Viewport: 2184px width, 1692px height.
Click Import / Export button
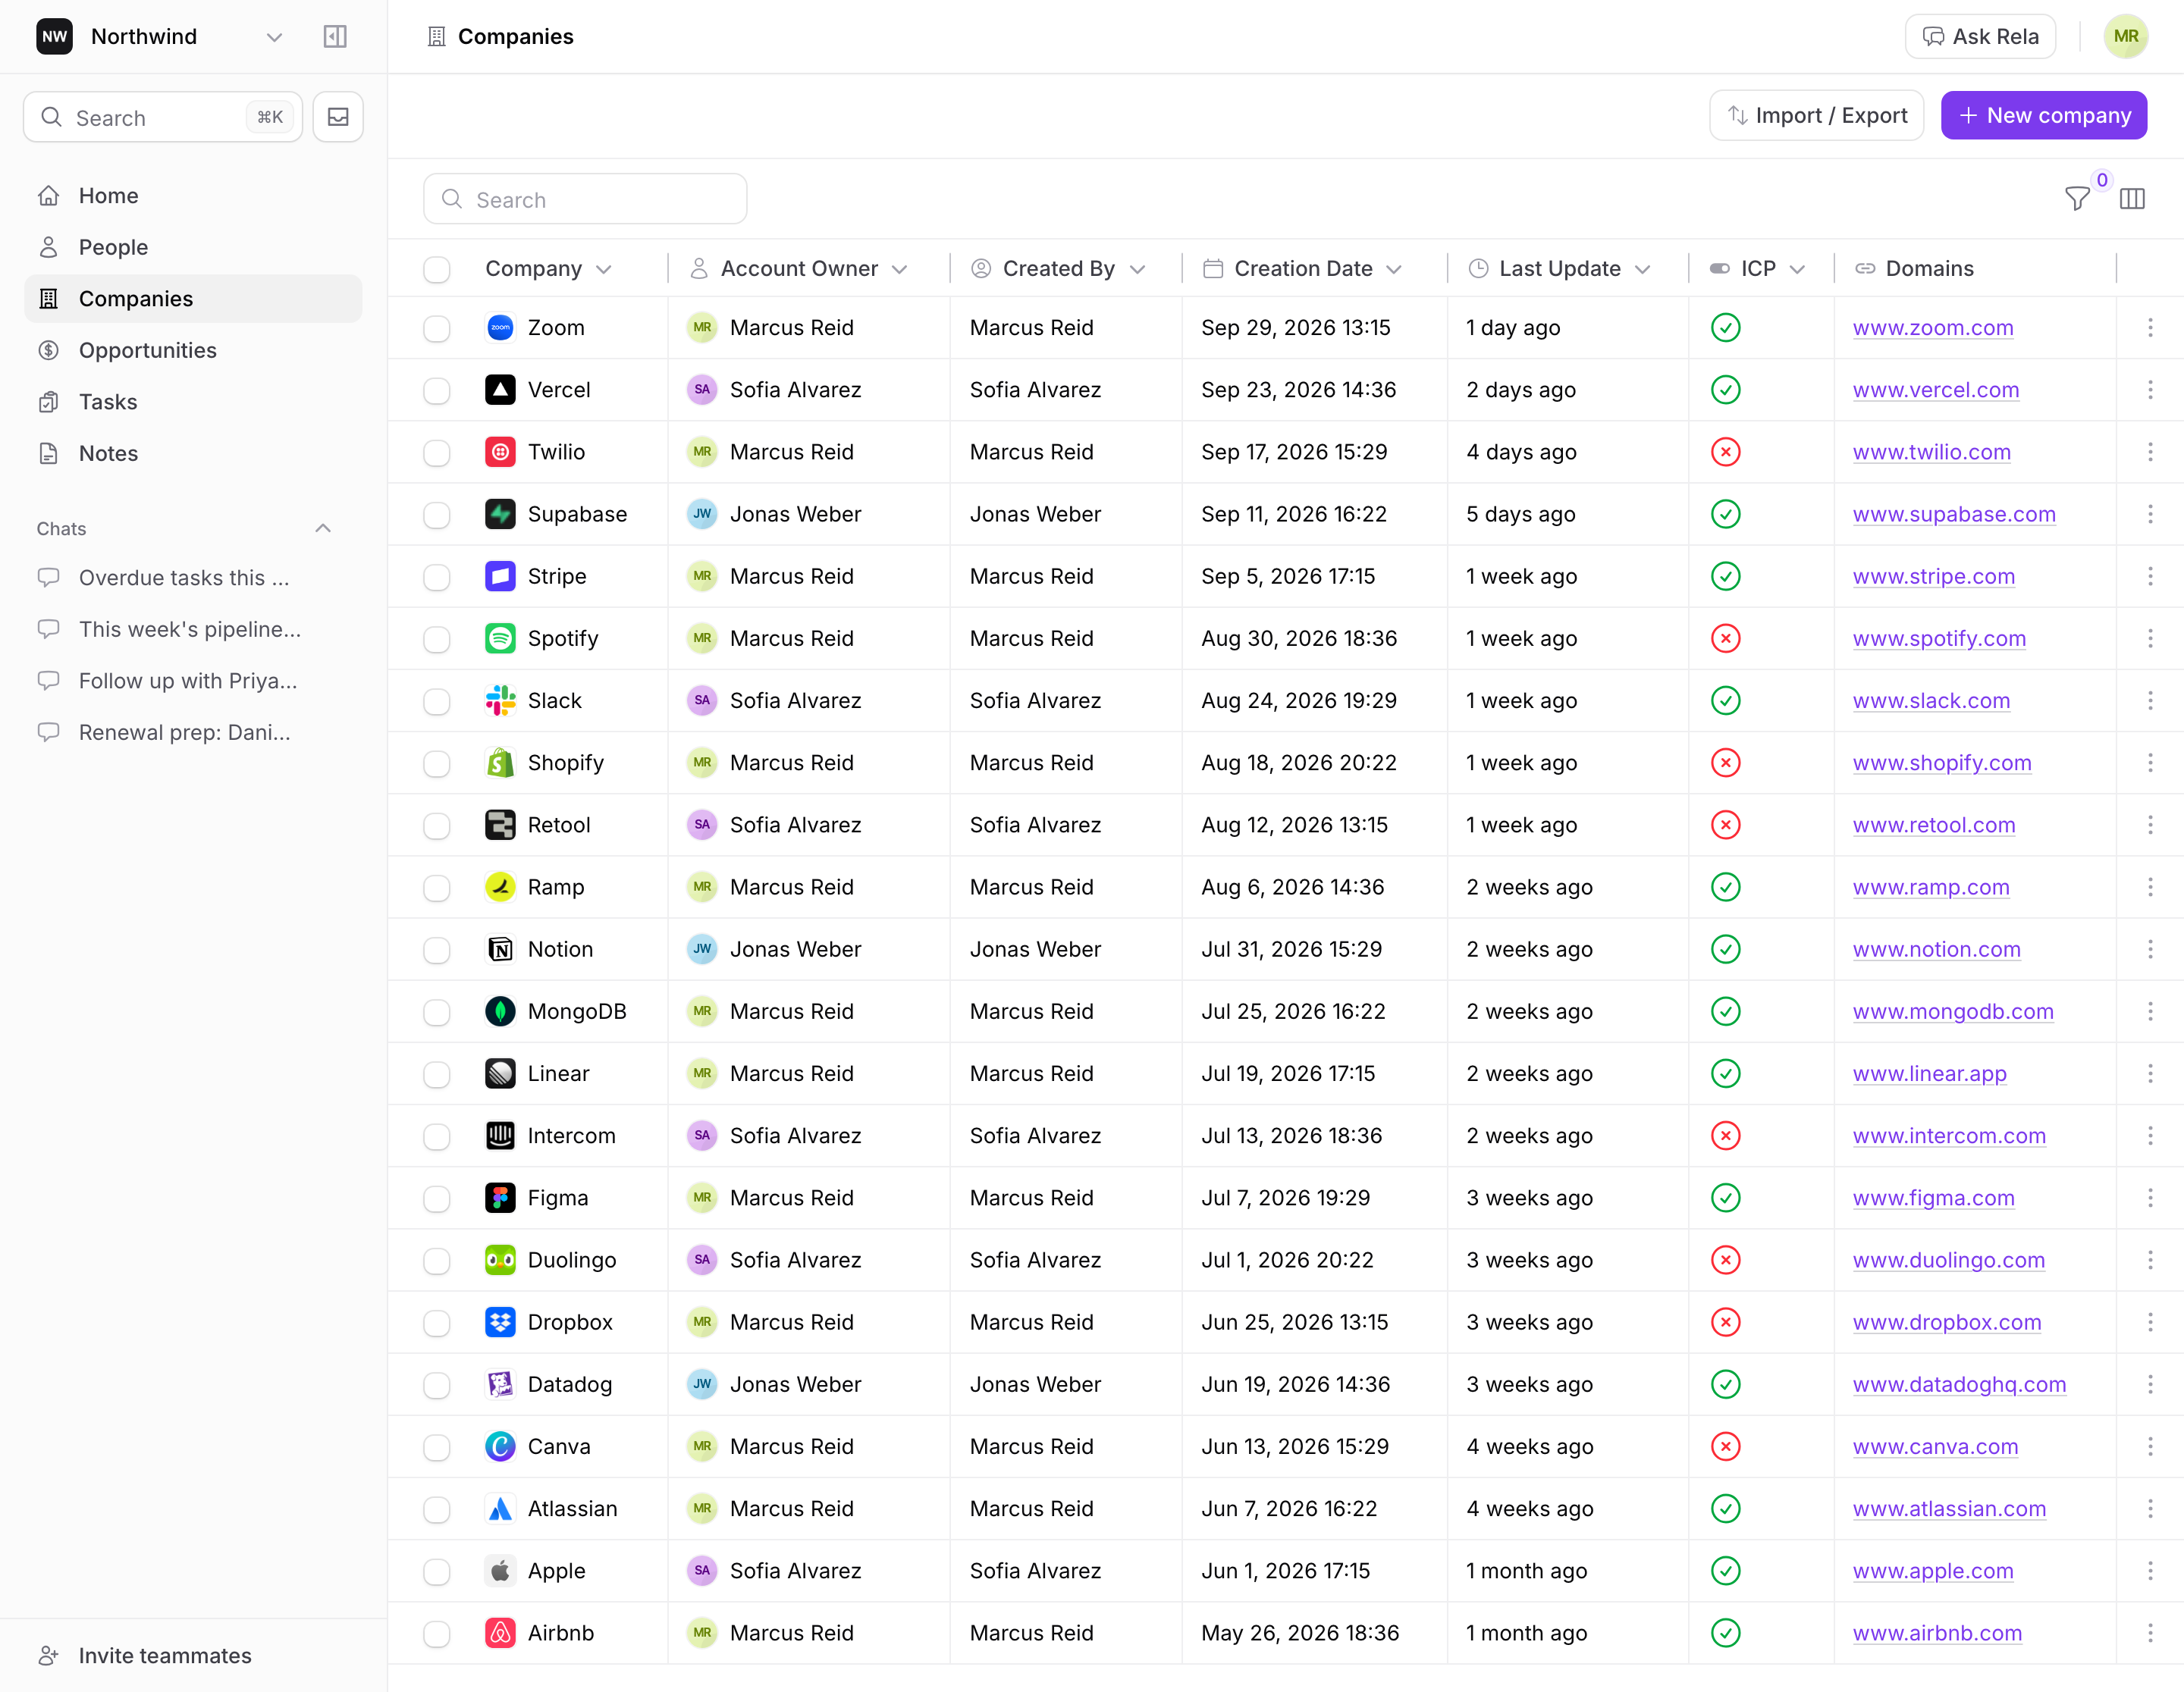pos(1816,116)
